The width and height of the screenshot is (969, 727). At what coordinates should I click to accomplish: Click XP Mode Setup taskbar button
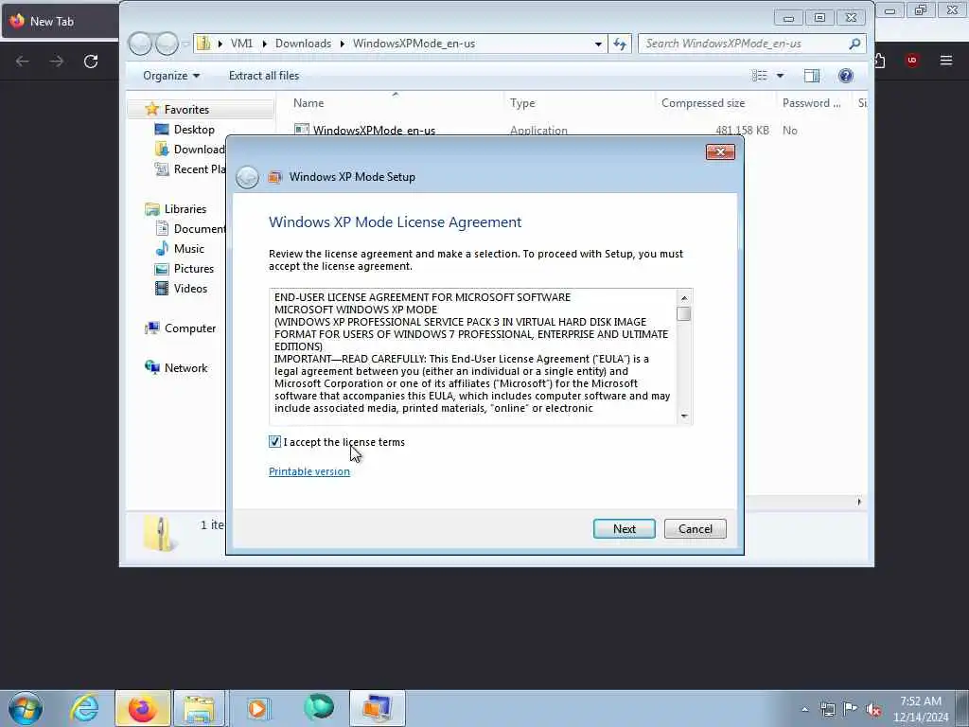pyautogui.click(x=377, y=708)
